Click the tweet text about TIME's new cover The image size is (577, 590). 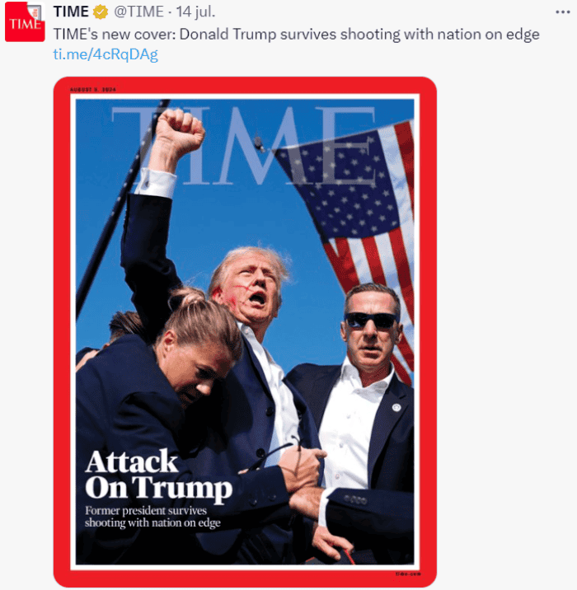[x=296, y=35]
